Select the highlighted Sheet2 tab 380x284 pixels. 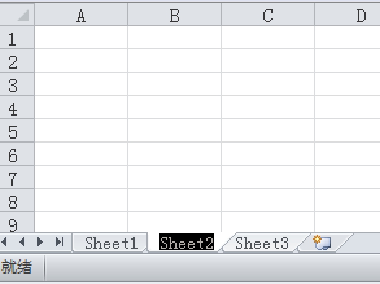point(186,243)
